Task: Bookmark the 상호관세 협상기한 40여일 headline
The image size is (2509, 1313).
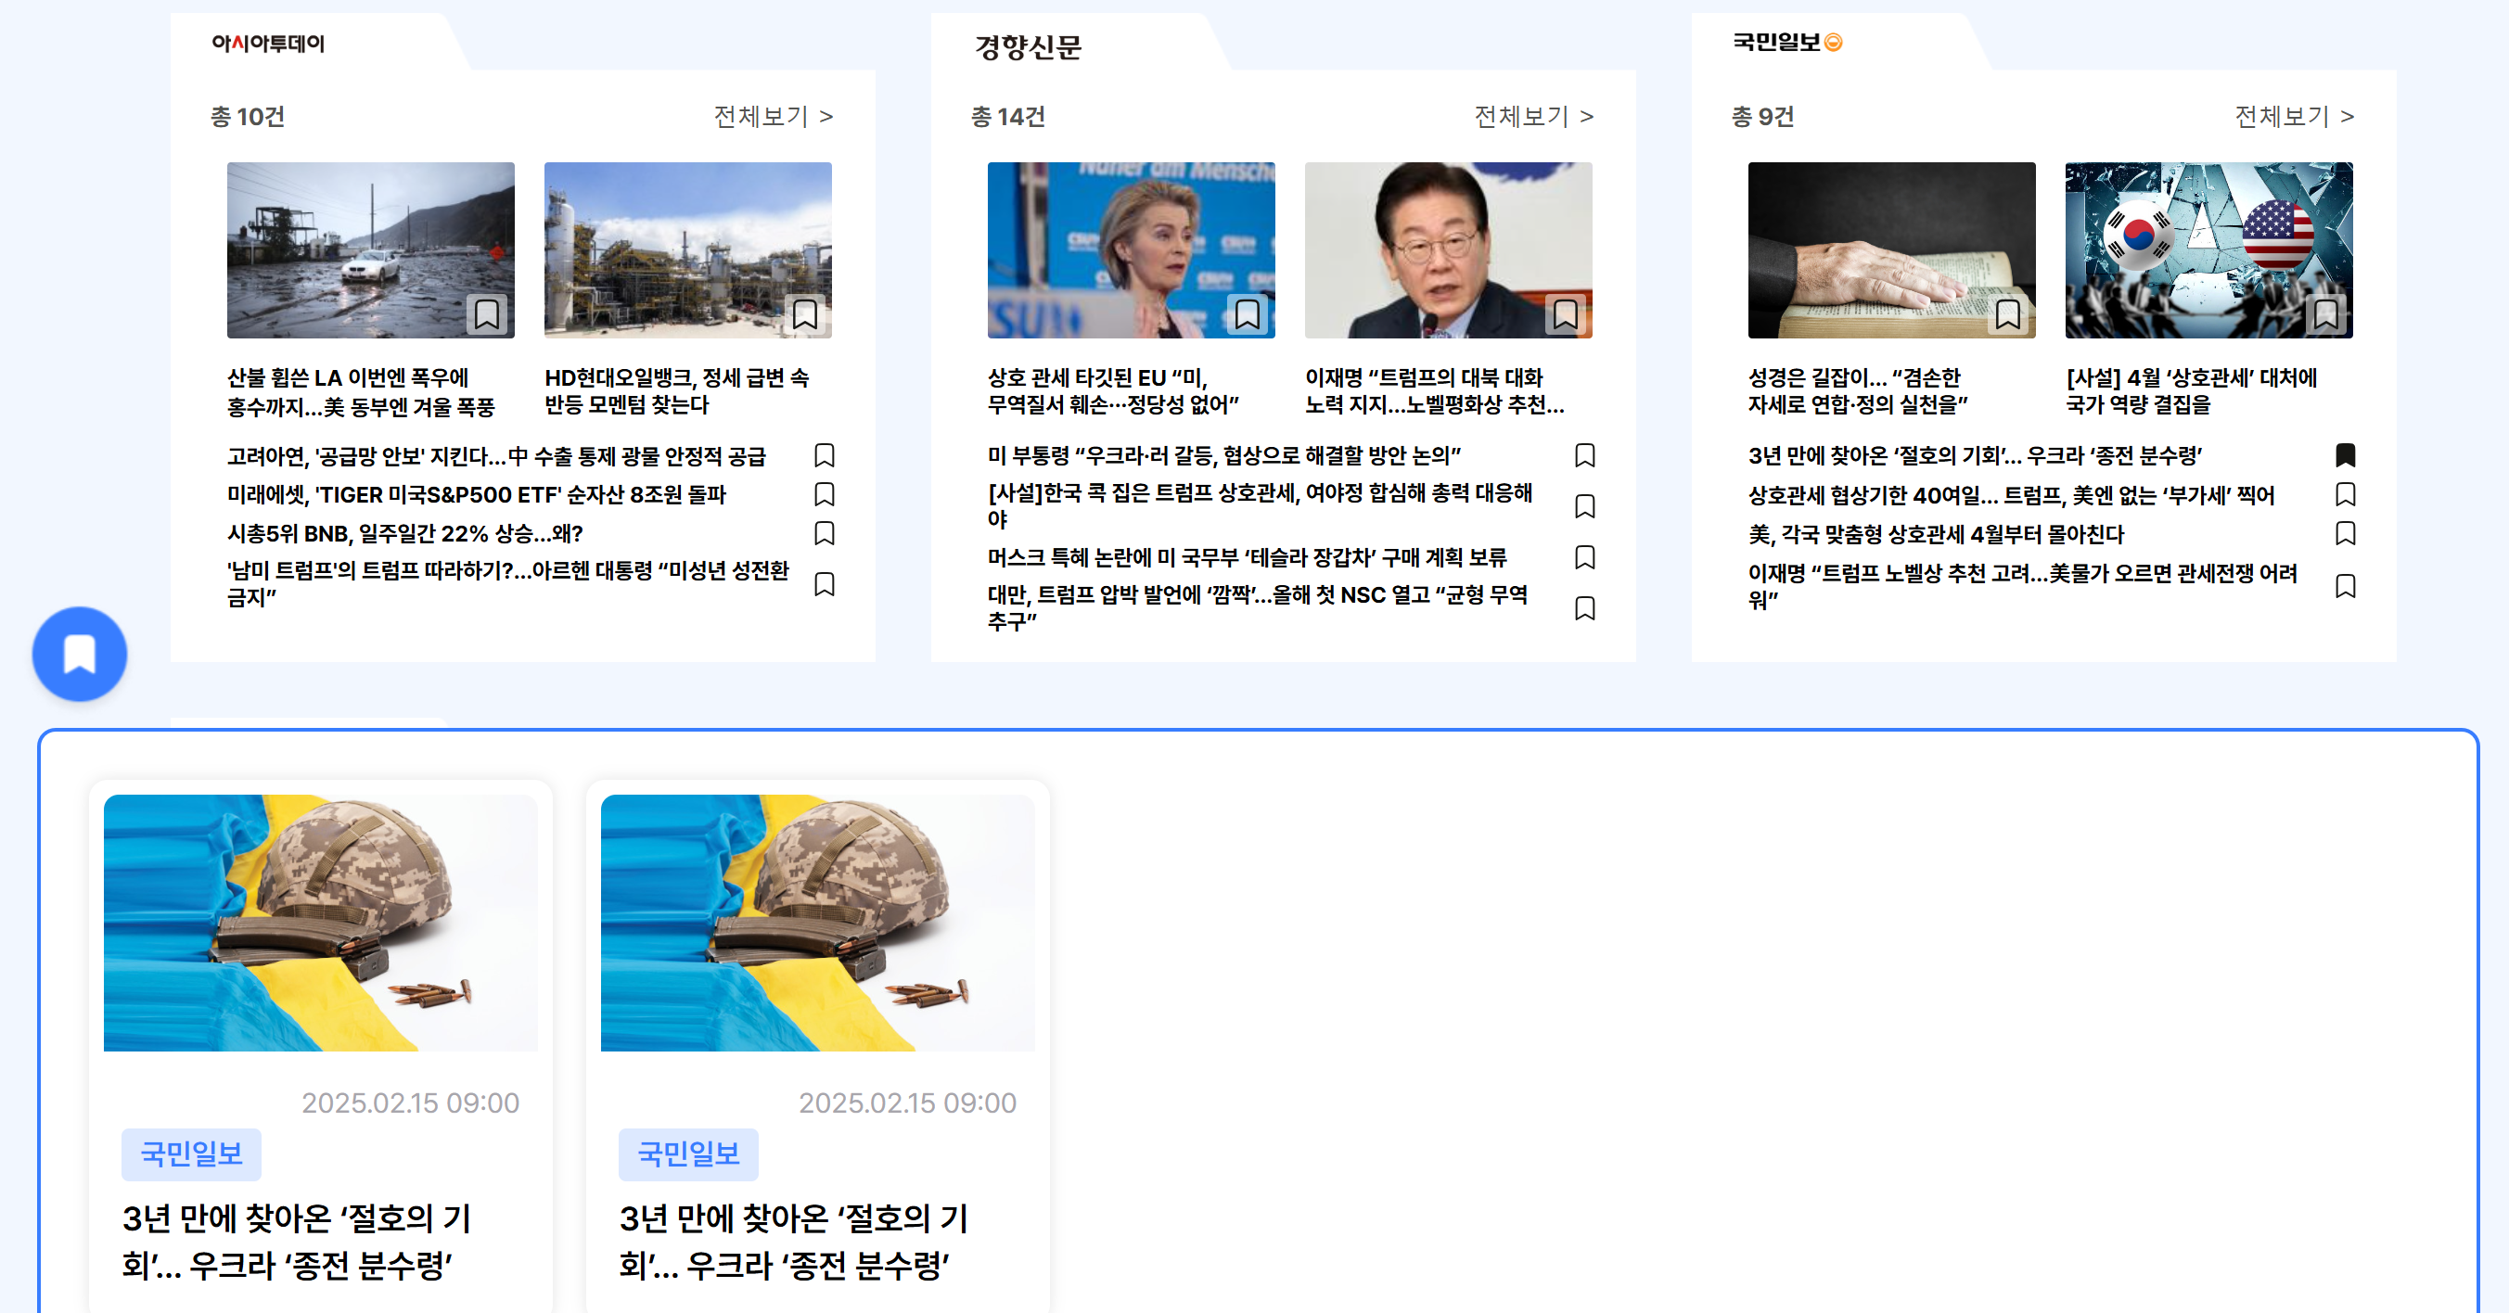Action: [x=2346, y=494]
